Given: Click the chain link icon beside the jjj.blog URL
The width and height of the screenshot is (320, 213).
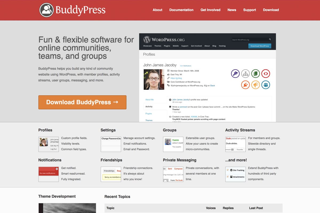Looking at the screenshot, I should [x=168, y=78].
